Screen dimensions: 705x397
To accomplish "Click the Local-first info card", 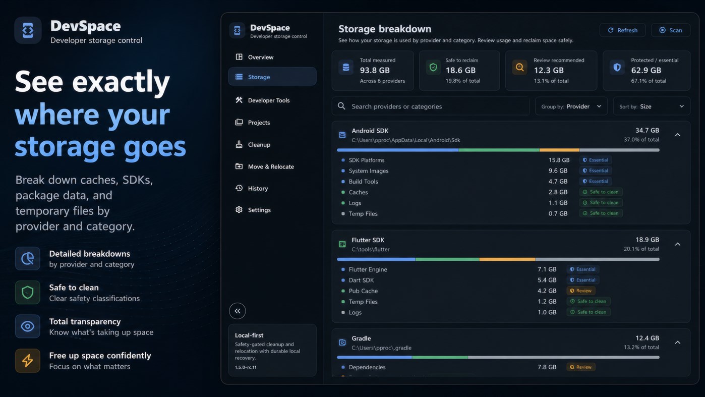I will pyautogui.click(x=272, y=350).
